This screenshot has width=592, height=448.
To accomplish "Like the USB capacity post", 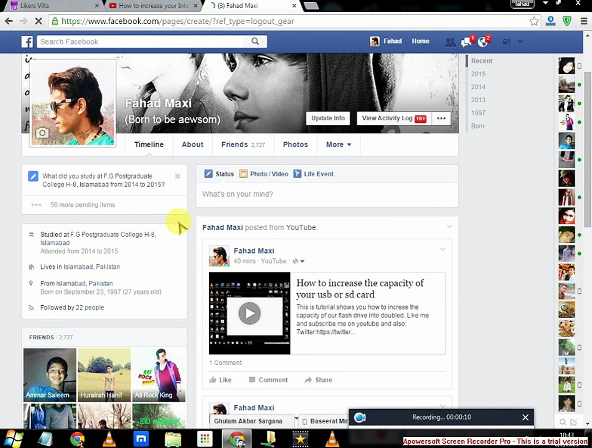I will point(221,380).
